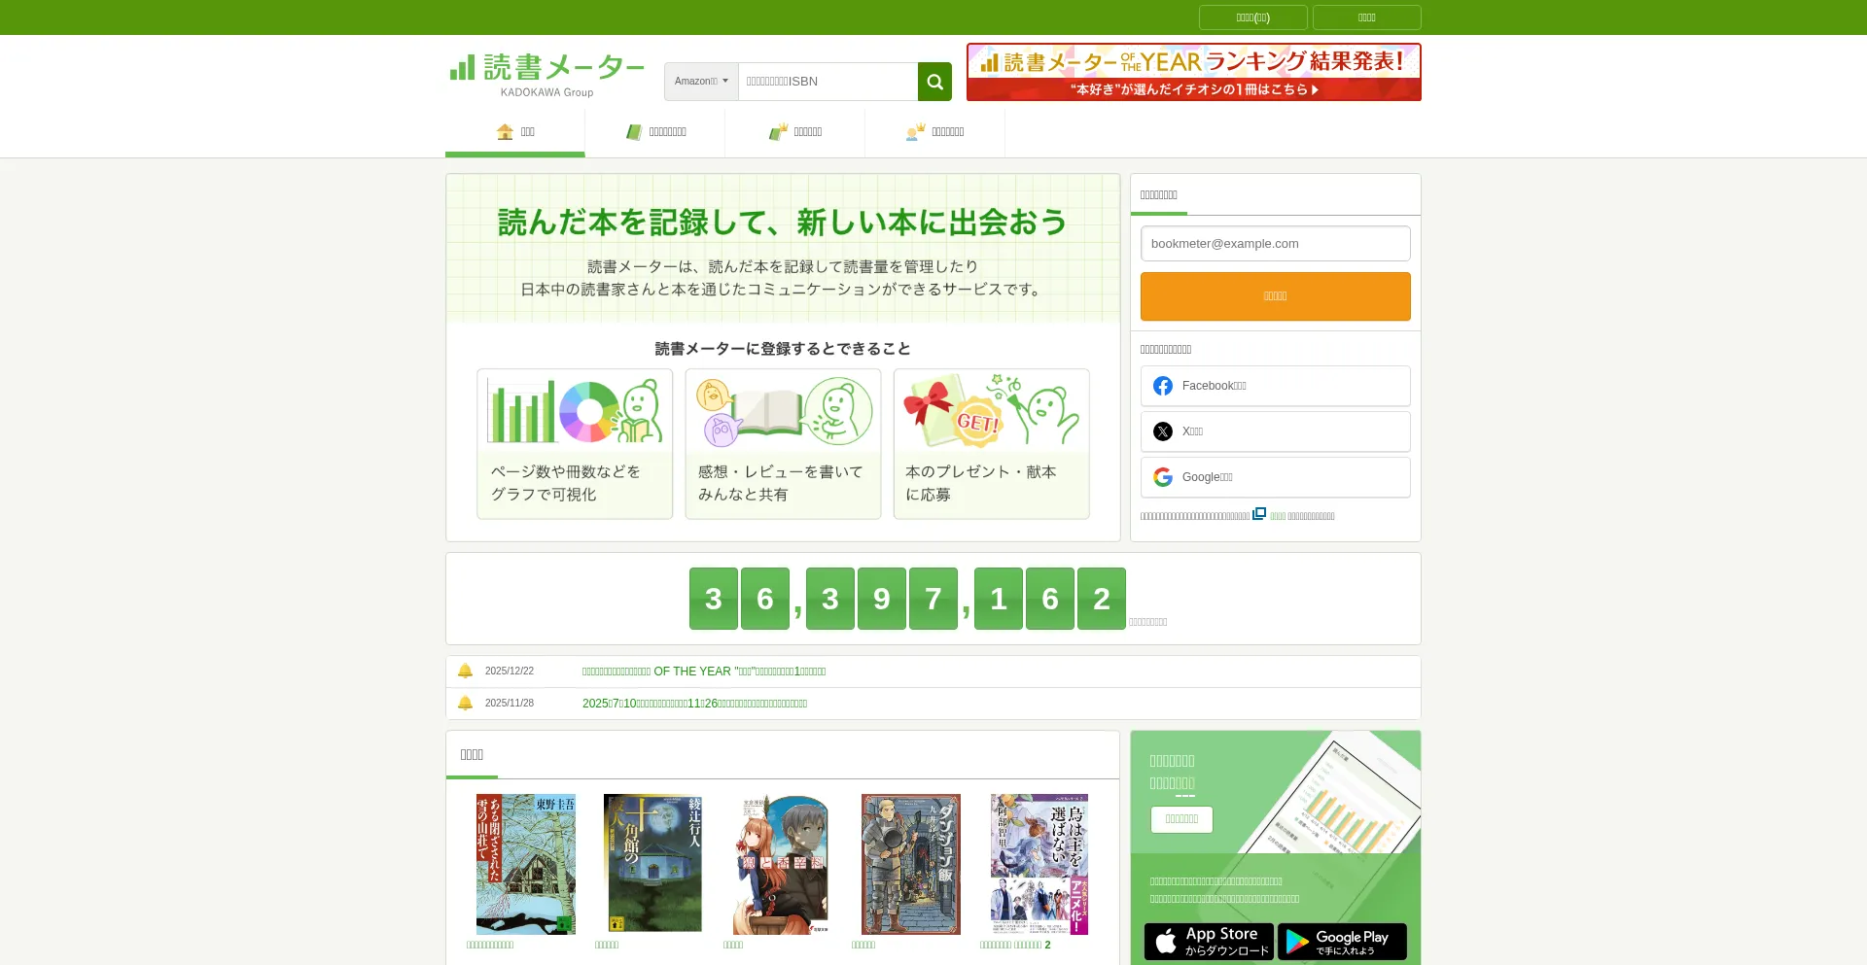
Task: Expand the OF THE YEAR ranking banner
Action: [x=1193, y=59]
